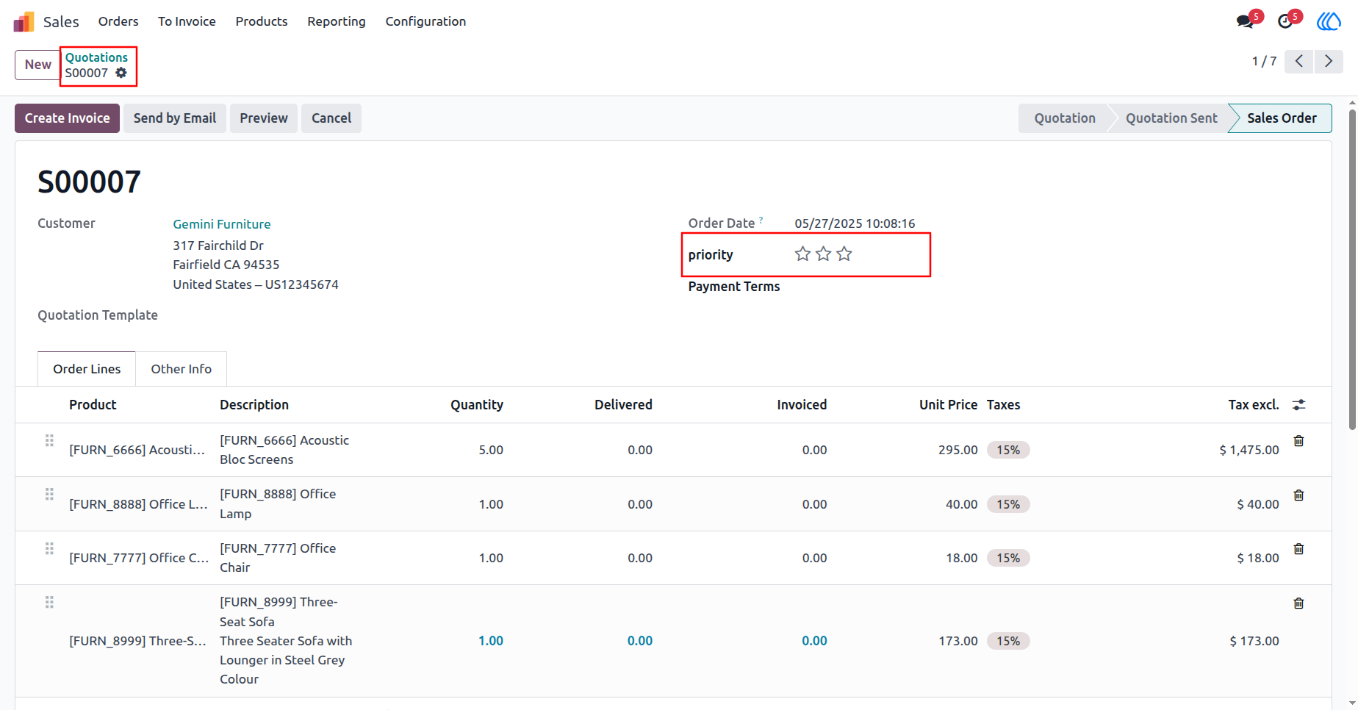Click the page vertical scrollbar

(1352, 268)
